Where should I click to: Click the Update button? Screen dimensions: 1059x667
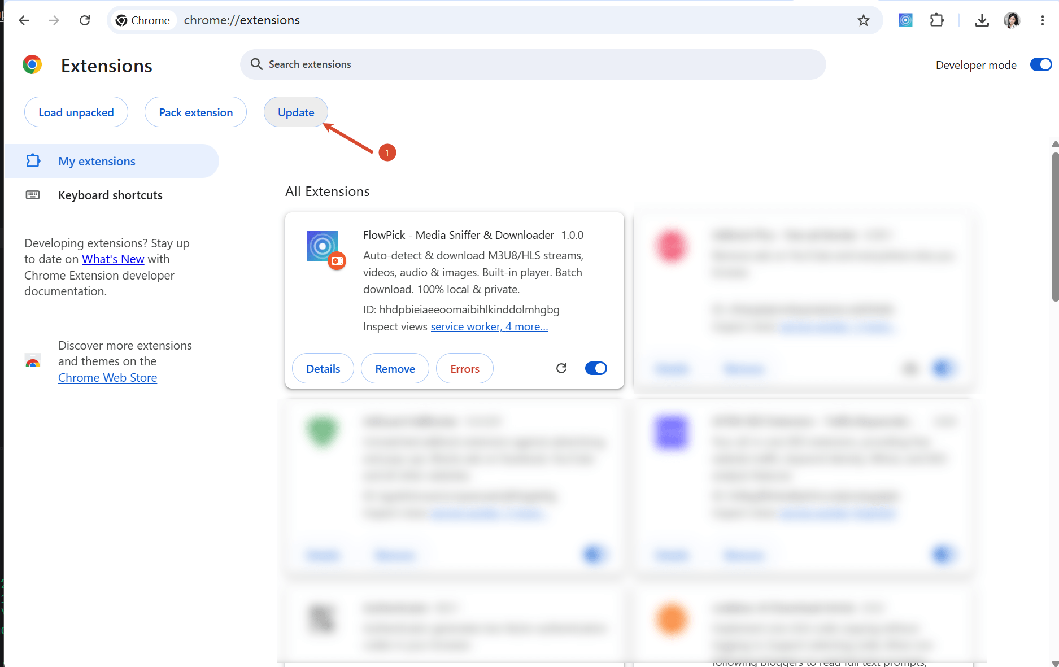(296, 112)
